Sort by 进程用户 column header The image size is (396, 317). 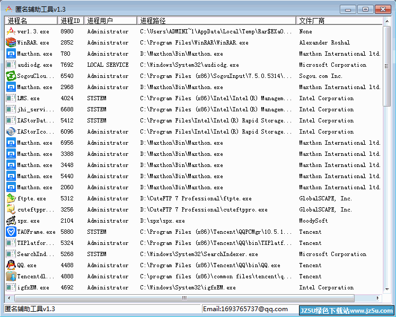pos(111,21)
